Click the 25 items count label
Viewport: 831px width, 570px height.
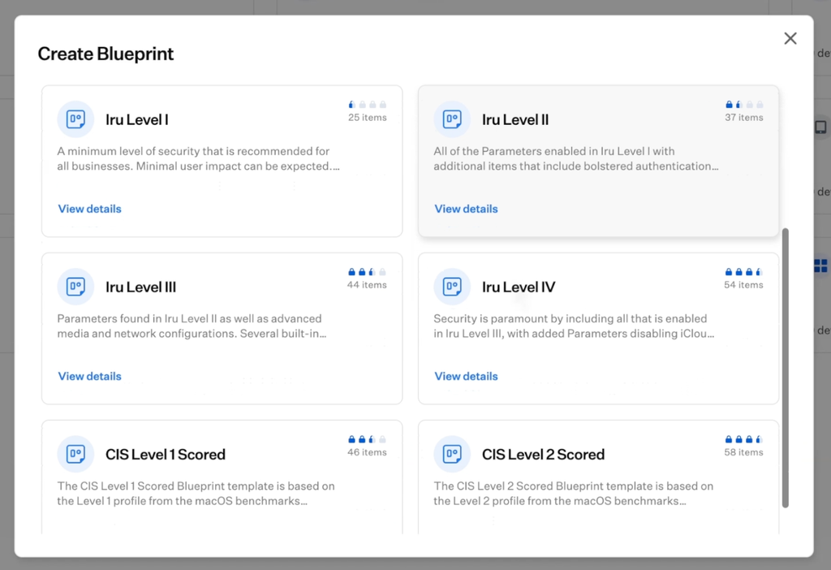(368, 118)
